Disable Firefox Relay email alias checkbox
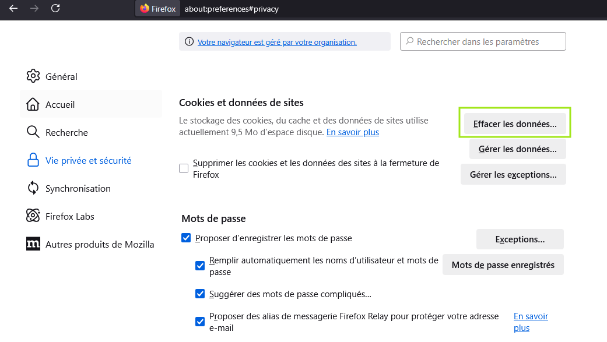 (x=200, y=322)
